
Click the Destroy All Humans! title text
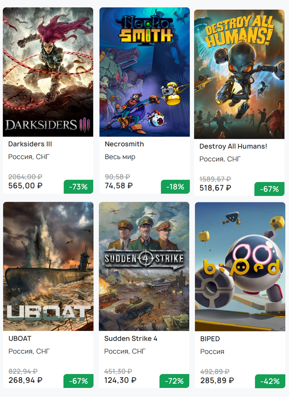(233, 146)
